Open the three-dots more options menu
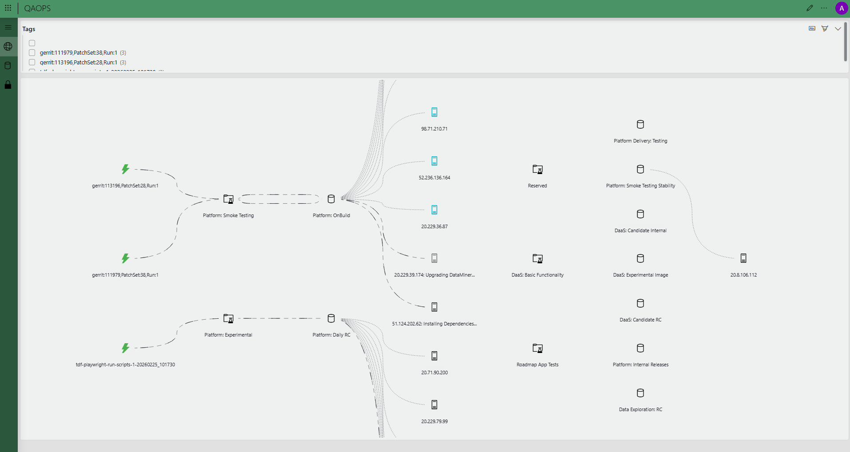 coord(824,8)
